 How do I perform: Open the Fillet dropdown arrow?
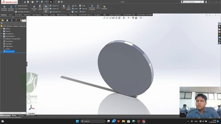64,12
